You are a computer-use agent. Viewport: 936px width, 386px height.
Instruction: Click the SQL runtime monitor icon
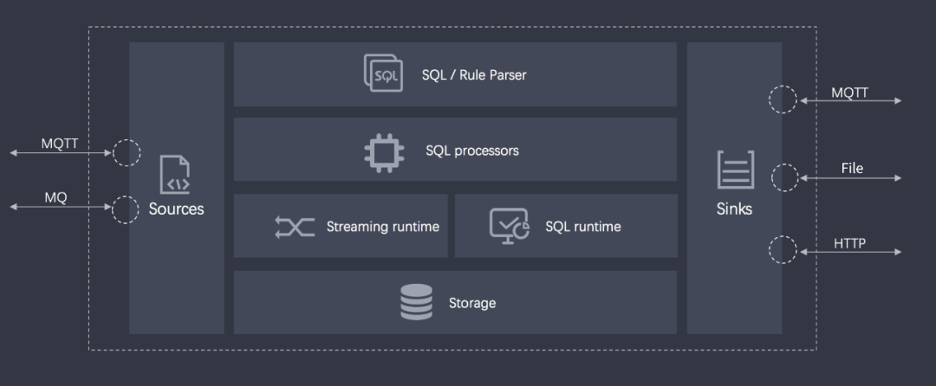tap(509, 225)
